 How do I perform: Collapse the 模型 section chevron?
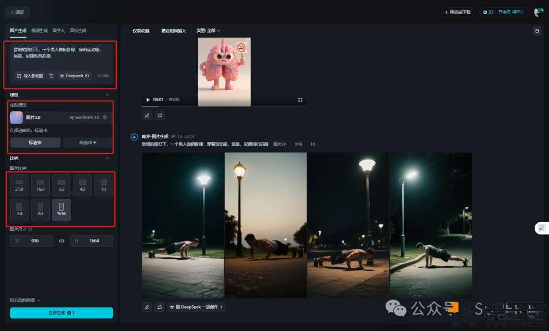(x=107, y=95)
